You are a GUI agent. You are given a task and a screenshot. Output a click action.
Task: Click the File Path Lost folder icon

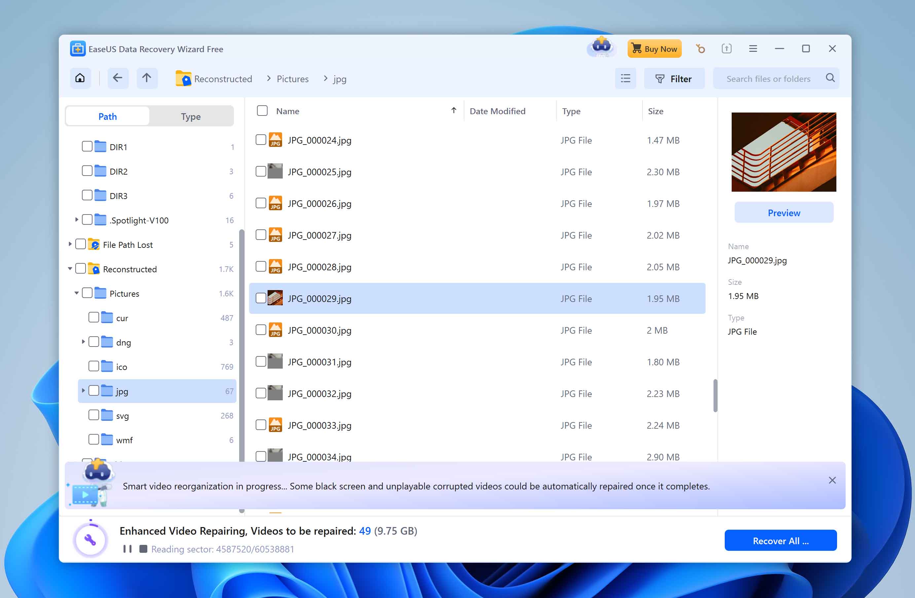click(x=94, y=244)
